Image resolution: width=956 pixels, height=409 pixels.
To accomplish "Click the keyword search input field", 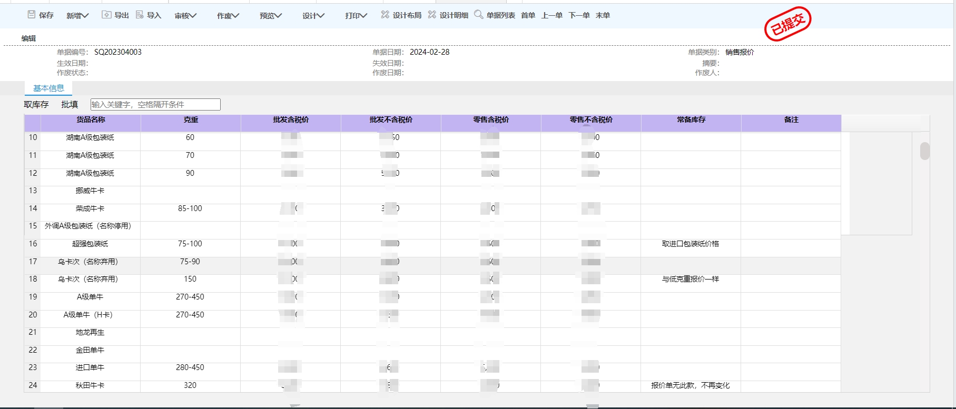I will click(155, 104).
